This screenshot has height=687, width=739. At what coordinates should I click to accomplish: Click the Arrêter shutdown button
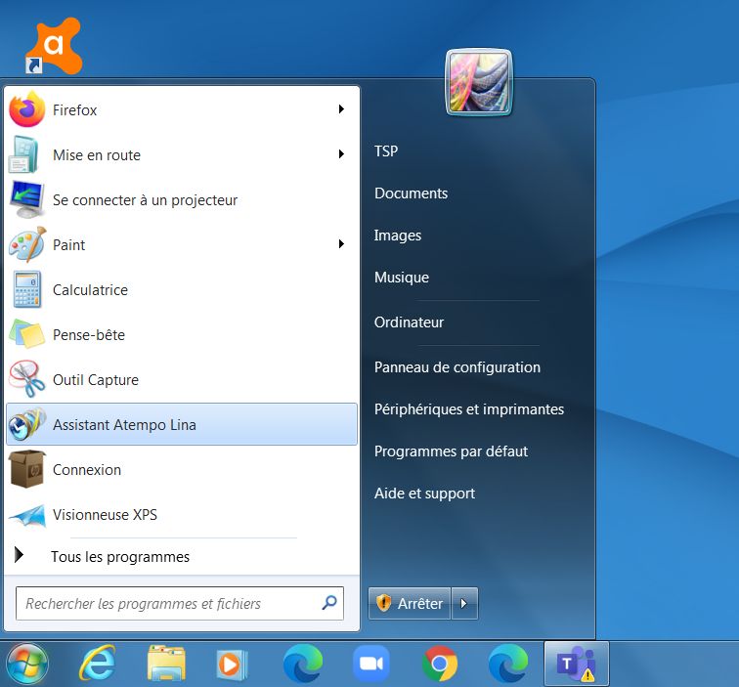click(410, 603)
